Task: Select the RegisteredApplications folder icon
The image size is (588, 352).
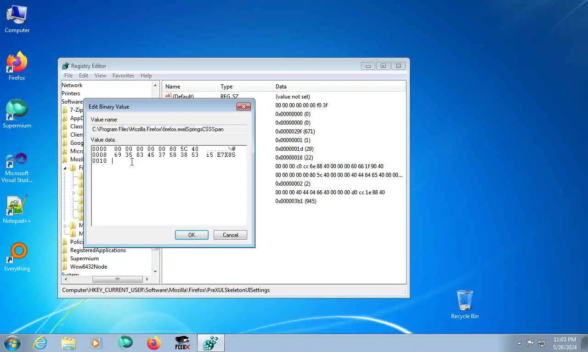Action: pyautogui.click(x=65, y=250)
